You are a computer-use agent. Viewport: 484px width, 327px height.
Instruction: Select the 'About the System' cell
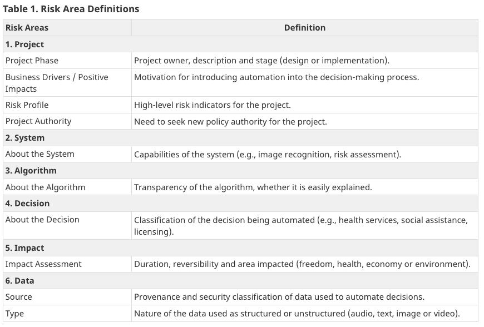click(39, 154)
